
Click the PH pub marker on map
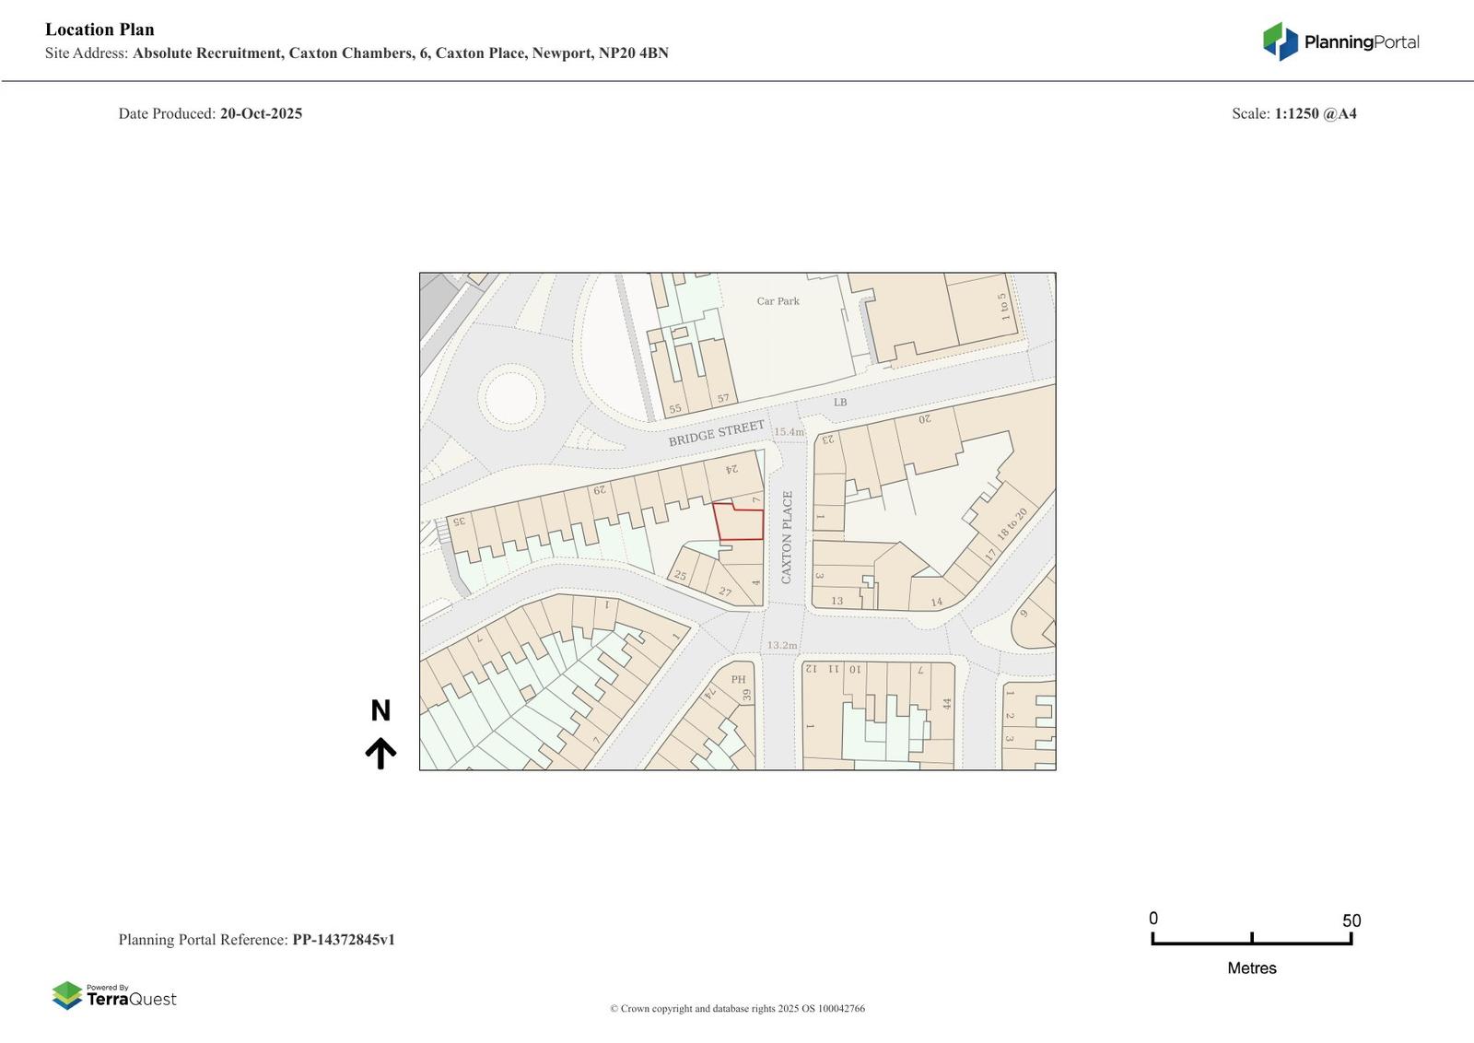point(738,680)
